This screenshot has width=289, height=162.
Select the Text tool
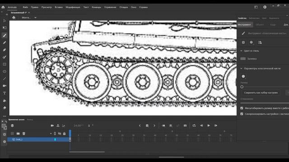5,93
